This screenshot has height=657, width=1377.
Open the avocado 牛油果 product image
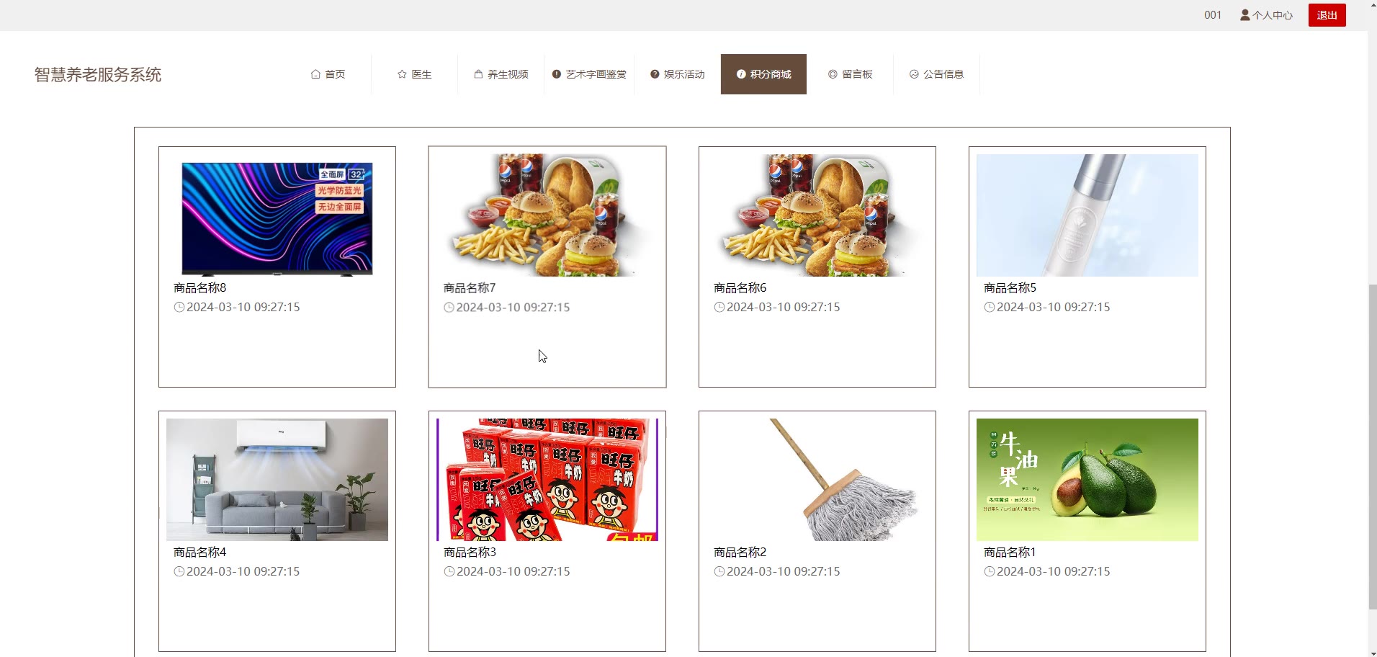1087,480
